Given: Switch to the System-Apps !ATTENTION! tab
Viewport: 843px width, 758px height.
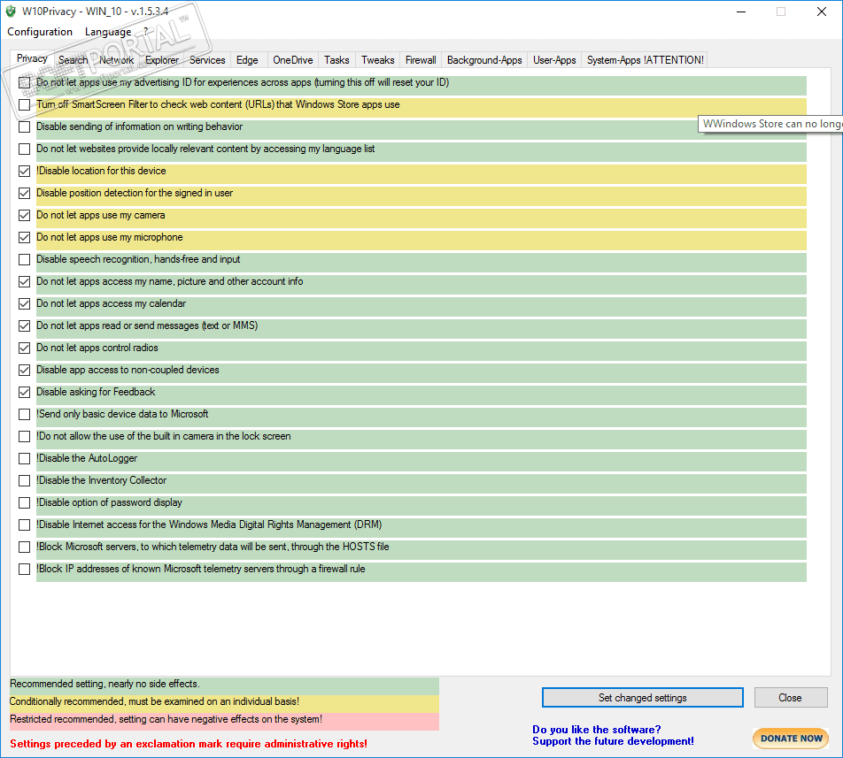Looking at the screenshot, I should 646,60.
